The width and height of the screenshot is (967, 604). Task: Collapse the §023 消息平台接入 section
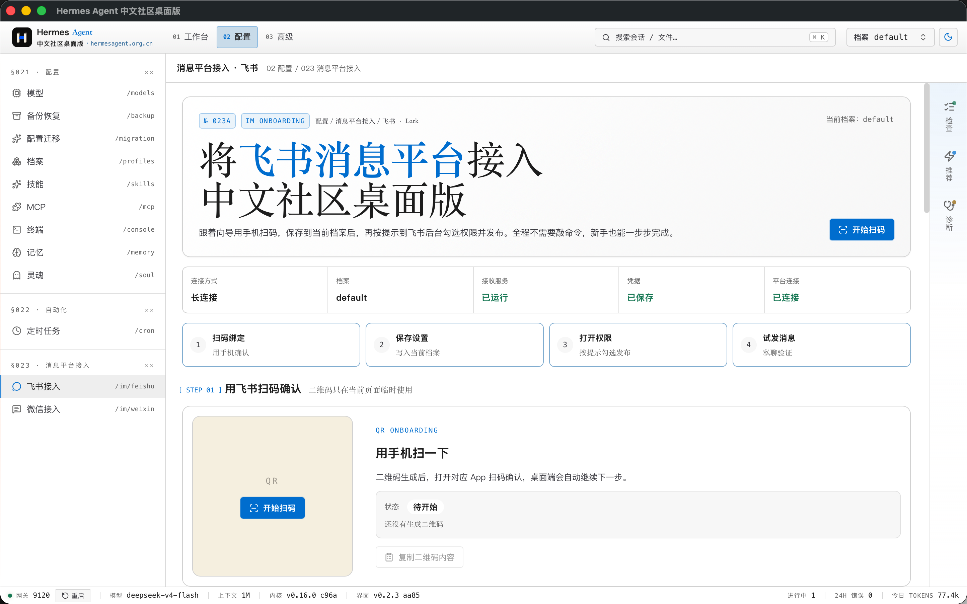(x=149, y=366)
